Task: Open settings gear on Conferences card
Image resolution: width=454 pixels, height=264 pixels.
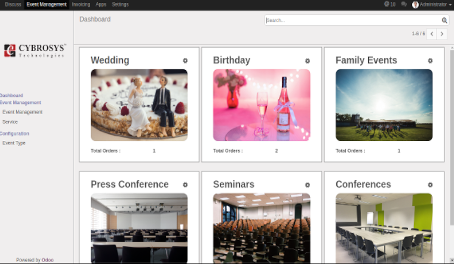Action: click(430, 185)
